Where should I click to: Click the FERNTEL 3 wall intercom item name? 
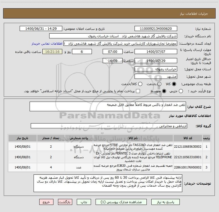coord(133,157)
